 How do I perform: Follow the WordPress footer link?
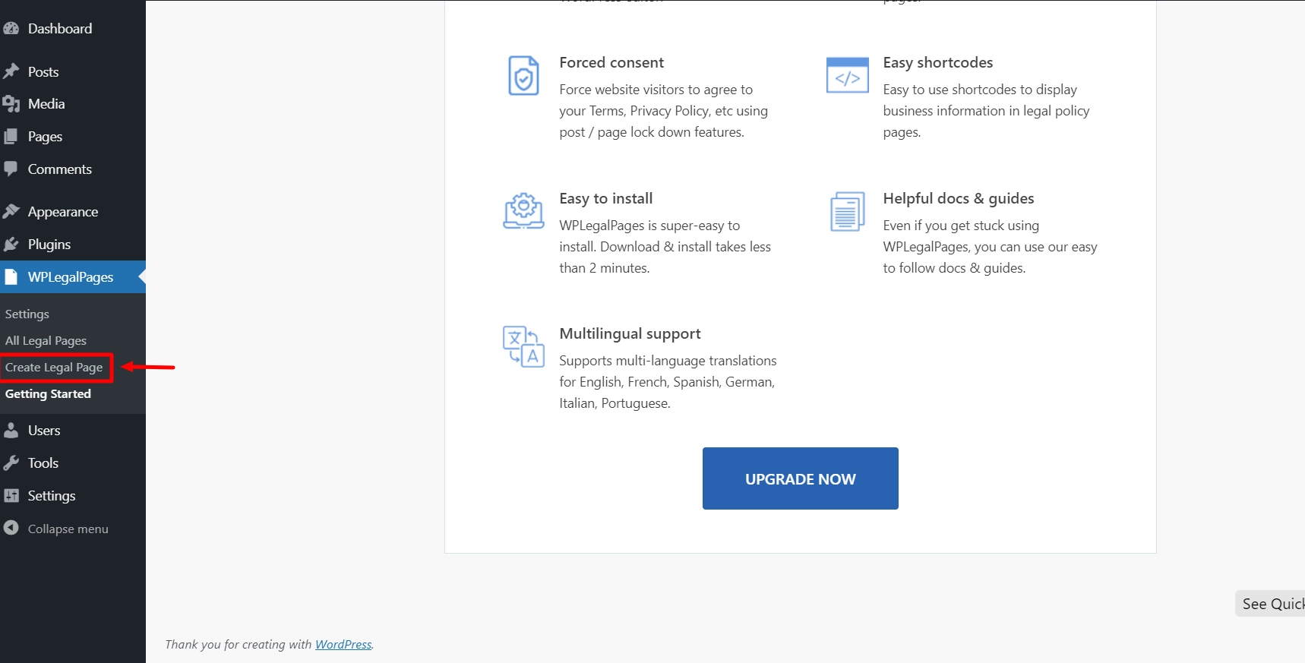(343, 644)
